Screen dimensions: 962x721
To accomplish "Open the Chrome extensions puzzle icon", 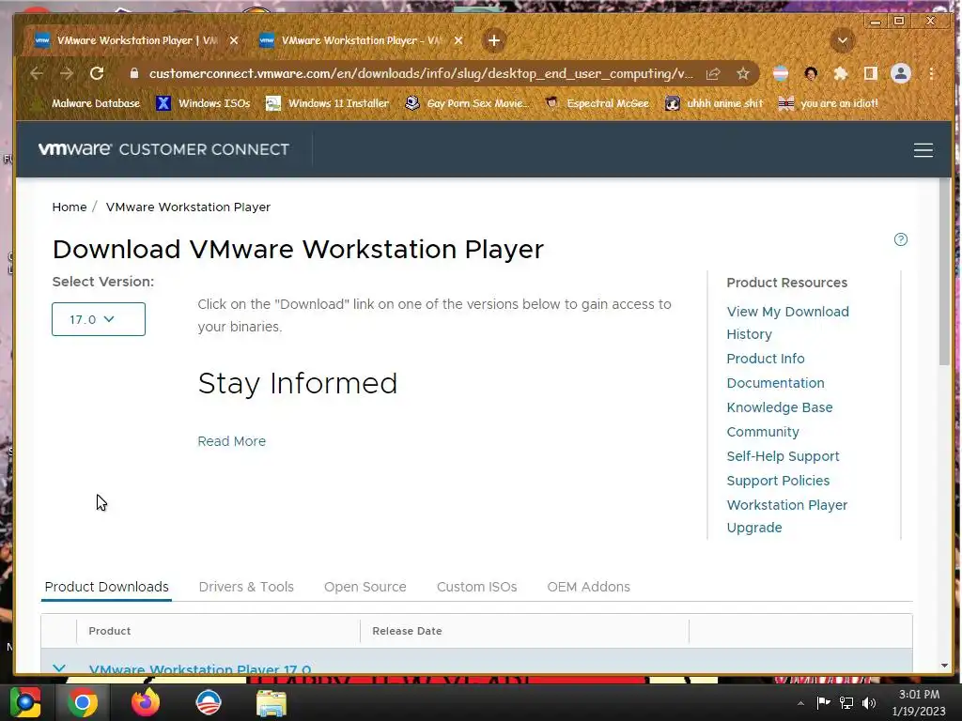I will (x=841, y=73).
